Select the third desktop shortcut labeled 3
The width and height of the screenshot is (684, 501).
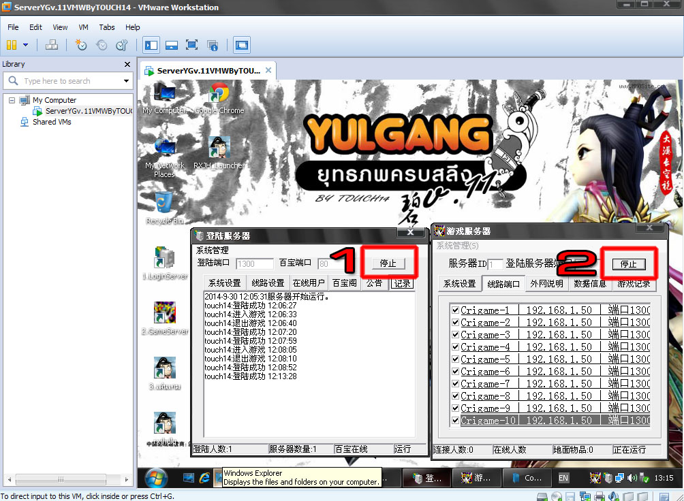click(164, 373)
